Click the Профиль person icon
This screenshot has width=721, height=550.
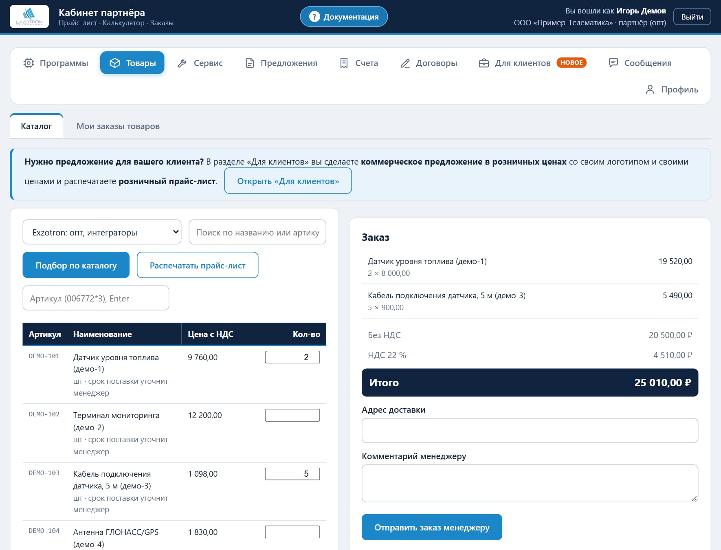coord(650,90)
